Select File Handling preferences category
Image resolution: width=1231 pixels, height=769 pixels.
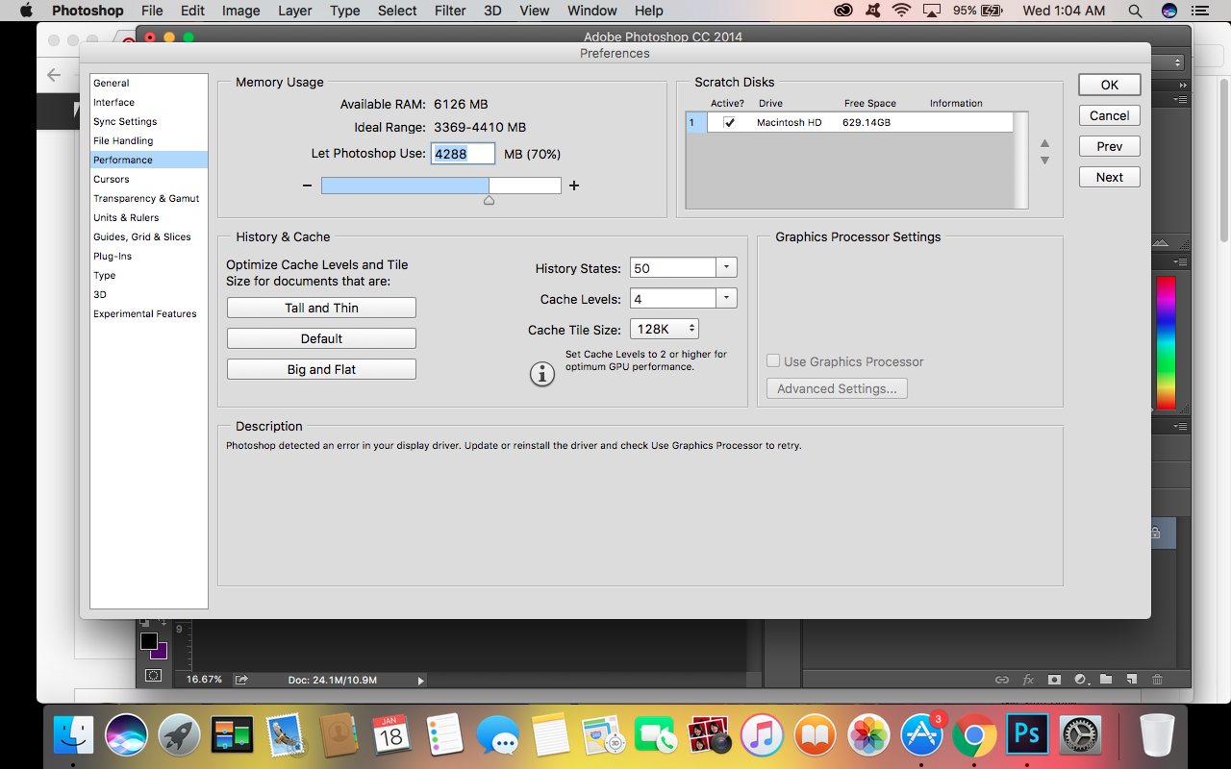point(149,140)
